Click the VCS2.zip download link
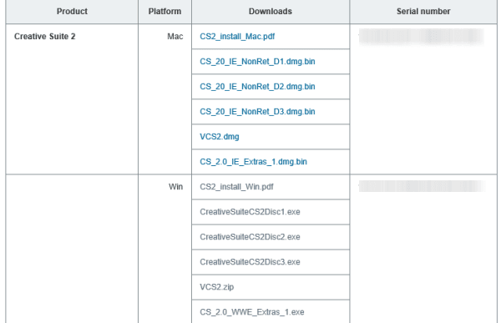The width and height of the screenshot is (501, 323). pos(216,287)
